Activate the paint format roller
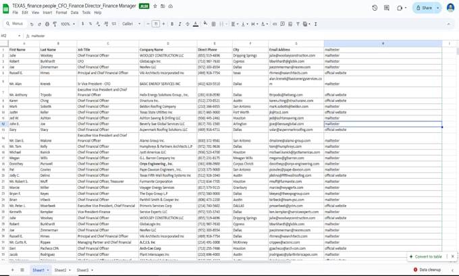 55,24
